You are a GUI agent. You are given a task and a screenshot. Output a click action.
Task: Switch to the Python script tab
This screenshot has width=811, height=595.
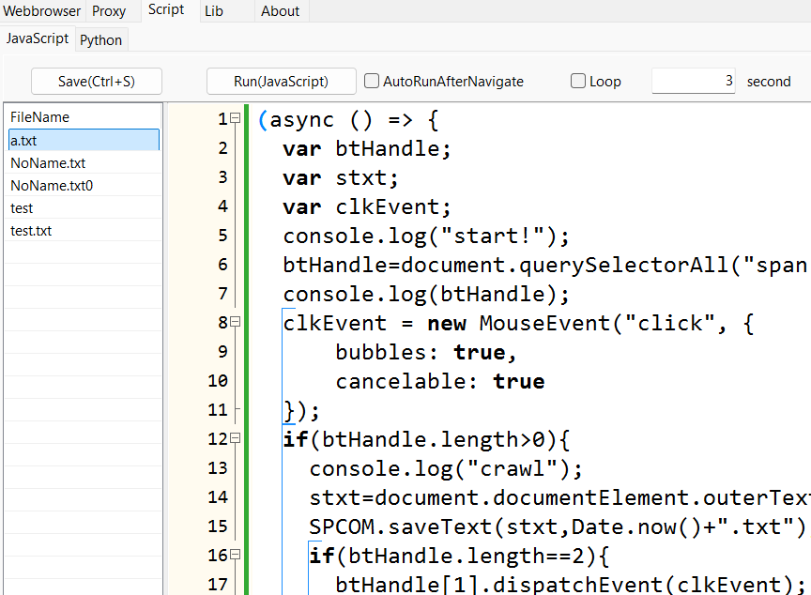tap(100, 39)
